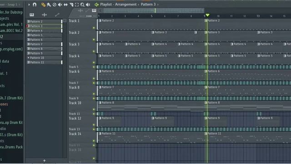Select Pattern 11 in picker list

[x=44, y=62]
